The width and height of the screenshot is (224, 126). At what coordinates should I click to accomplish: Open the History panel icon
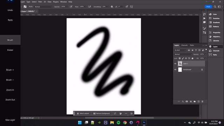(x=204, y=14)
